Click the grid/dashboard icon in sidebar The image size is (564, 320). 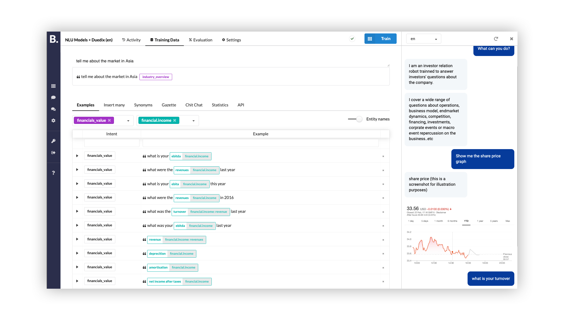[x=54, y=86]
